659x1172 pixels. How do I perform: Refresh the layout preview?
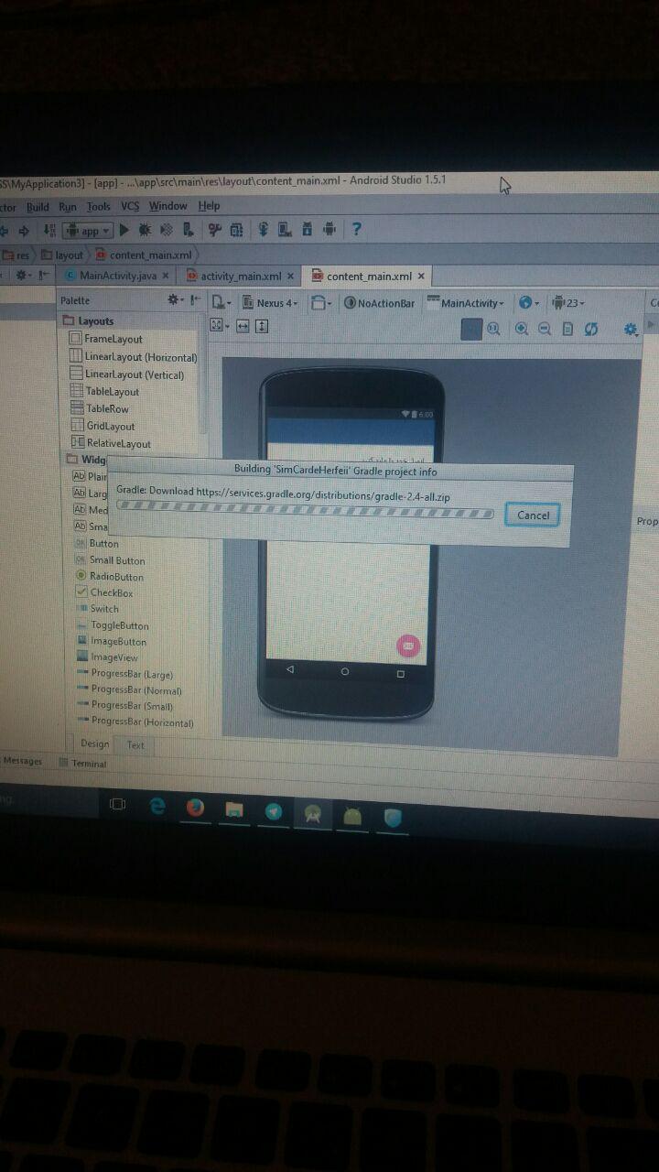click(591, 329)
